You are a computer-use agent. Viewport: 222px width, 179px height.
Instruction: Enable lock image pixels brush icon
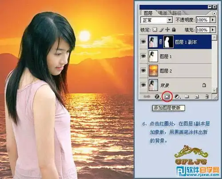click(161, 30)
